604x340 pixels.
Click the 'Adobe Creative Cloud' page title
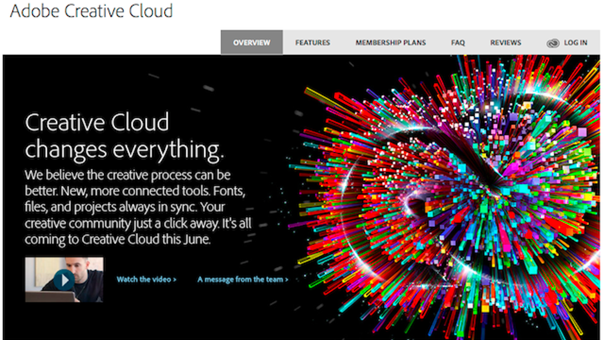click(91, 11)
